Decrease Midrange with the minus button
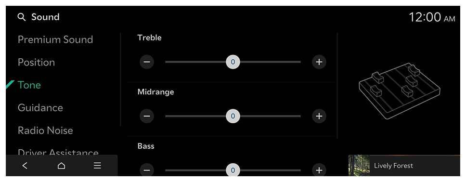The image size is (466, 182). pyautogui.click(x=147, y=116)
